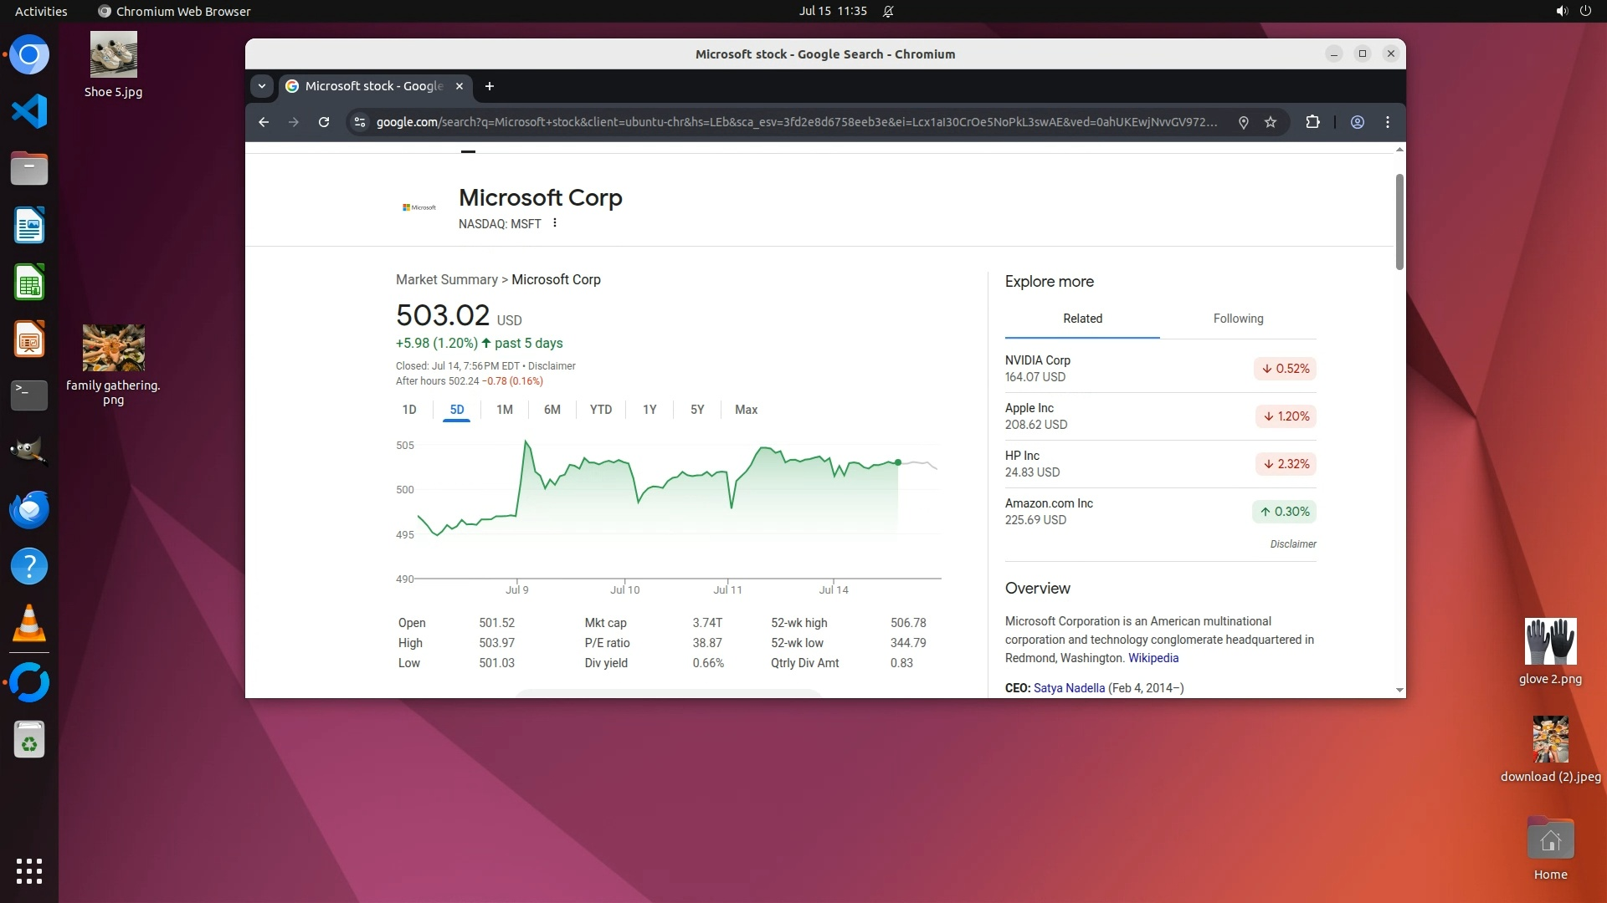Click the green chart marker for the current price

coord(898,462)
